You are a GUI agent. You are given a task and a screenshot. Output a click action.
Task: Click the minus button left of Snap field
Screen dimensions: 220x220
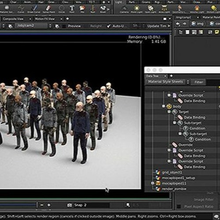[x=42, y=205]
